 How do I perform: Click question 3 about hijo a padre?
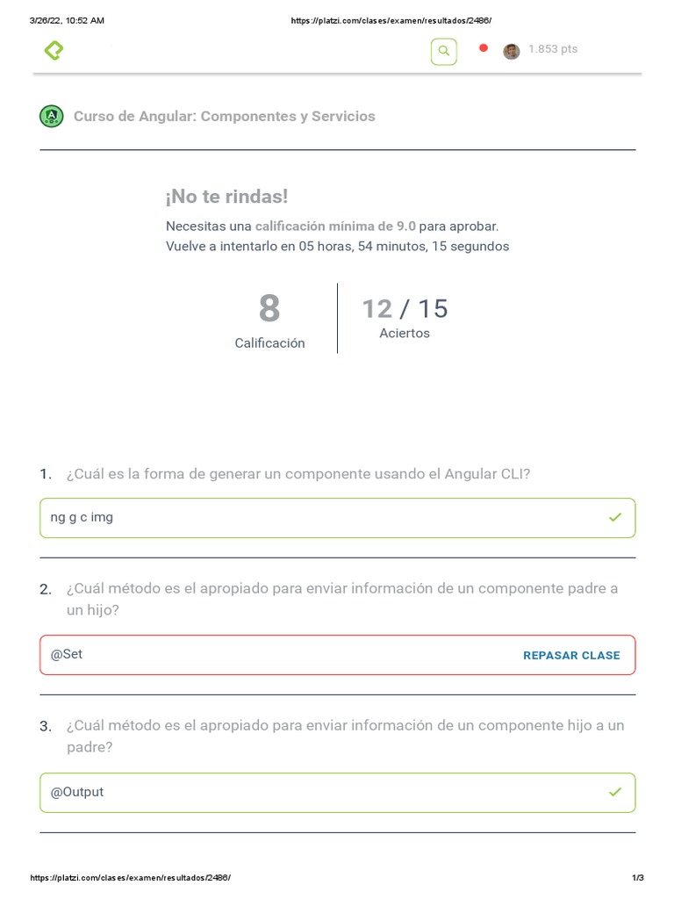345,736
